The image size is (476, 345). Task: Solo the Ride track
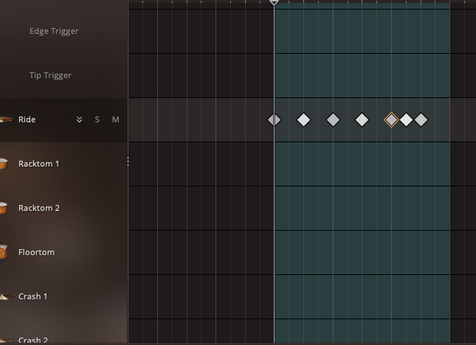(97, 119)
